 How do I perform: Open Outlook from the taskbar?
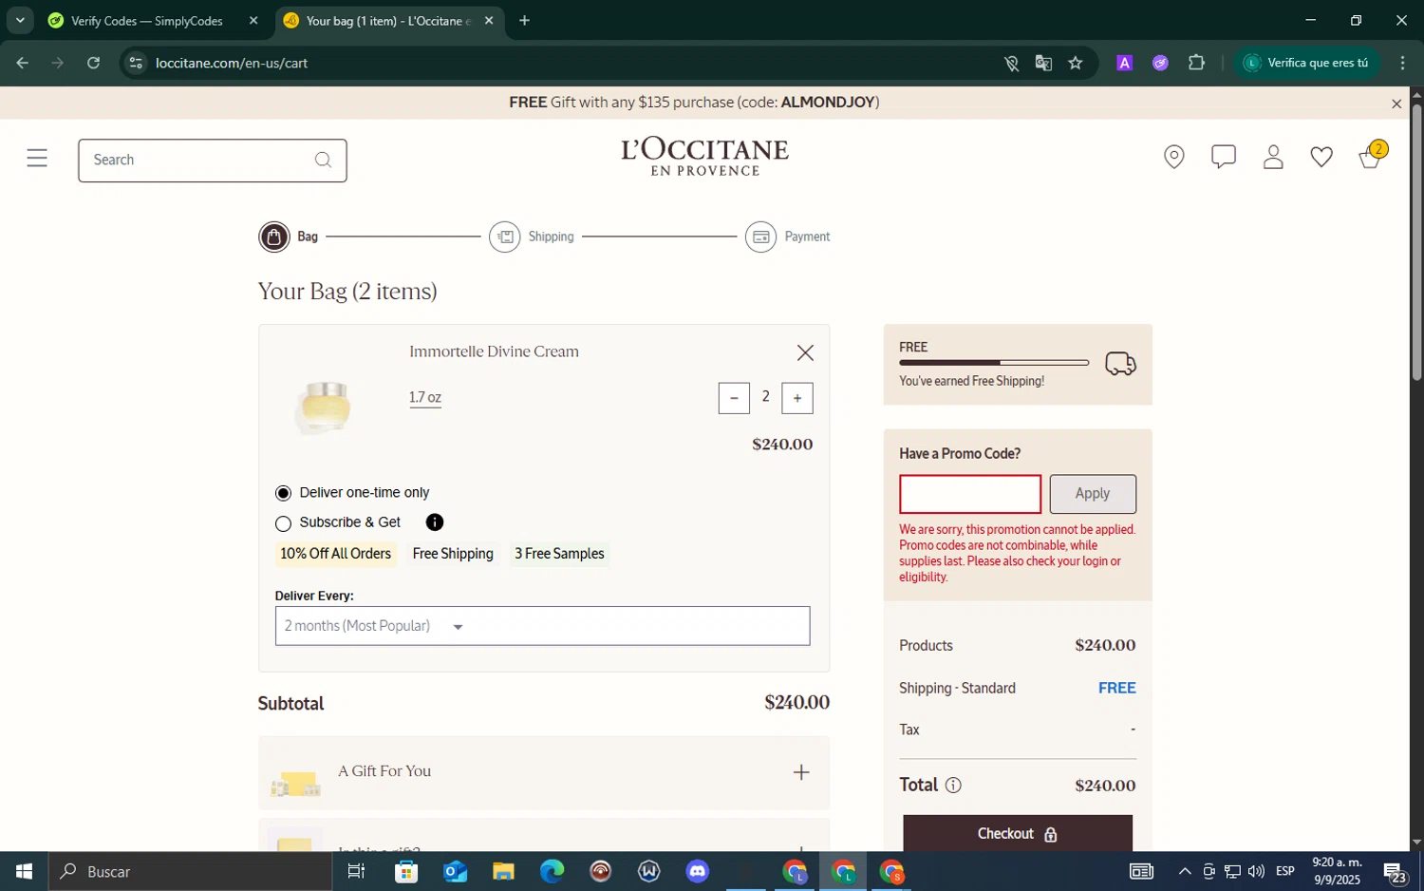coord(455,871)
